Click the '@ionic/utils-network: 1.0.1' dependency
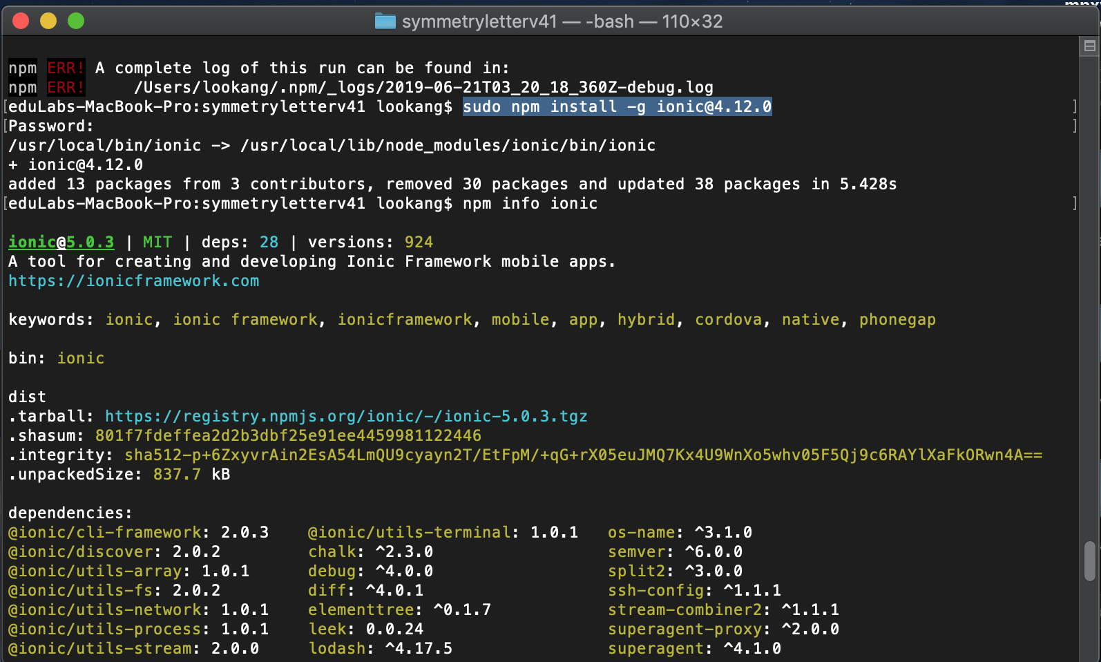1101x662 pixels. pyautogui.click(x=139, y=610)
